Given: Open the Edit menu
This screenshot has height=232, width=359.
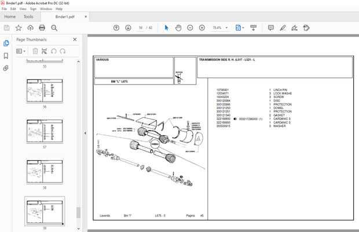Looking at the screenshot, I should click(x=14, y=9).
